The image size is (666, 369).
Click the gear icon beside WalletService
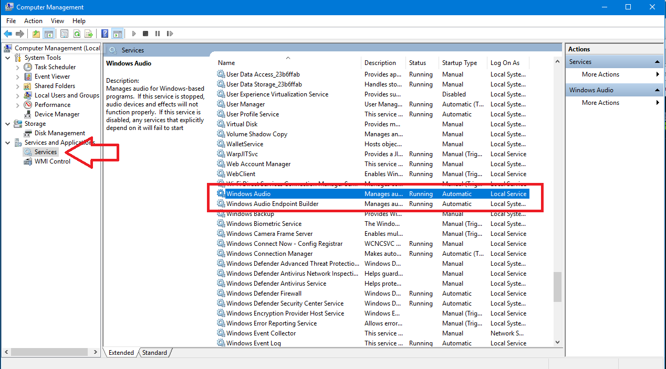click(221, 144)
